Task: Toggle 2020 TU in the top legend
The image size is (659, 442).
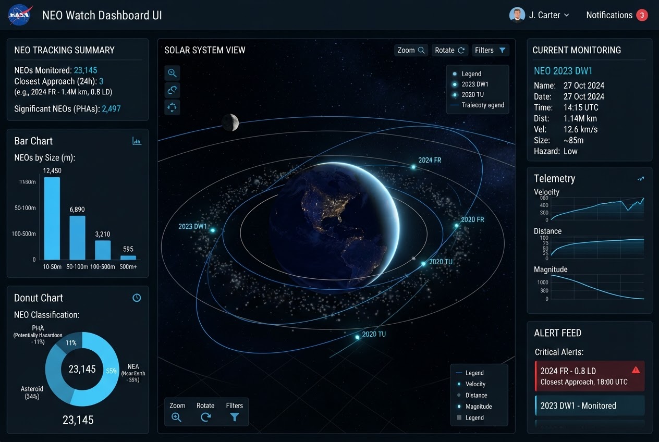Action: click(x=469, y=94)
